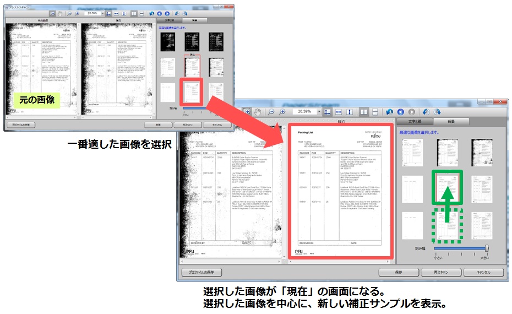Click プロファイルの保存 button in front window
Screen dimensions: 512x314
click(x=201, y=272)
